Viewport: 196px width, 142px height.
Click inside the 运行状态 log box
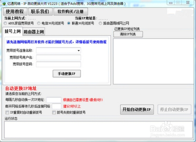pos(98,130)
